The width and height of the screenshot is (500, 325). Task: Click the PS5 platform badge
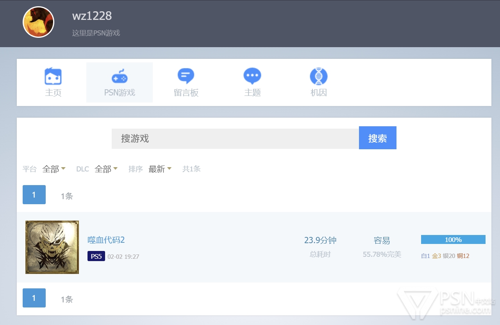click(x=96, y=256)
